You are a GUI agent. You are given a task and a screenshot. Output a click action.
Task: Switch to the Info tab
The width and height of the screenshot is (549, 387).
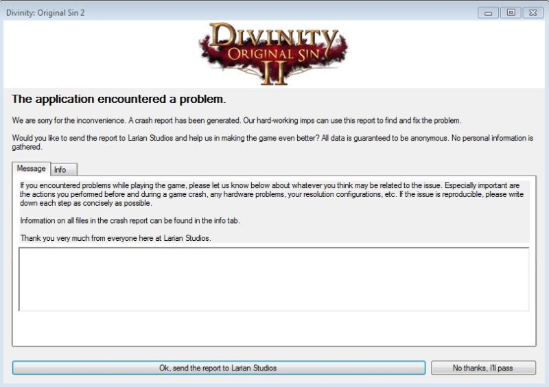(x=64, y=169)
